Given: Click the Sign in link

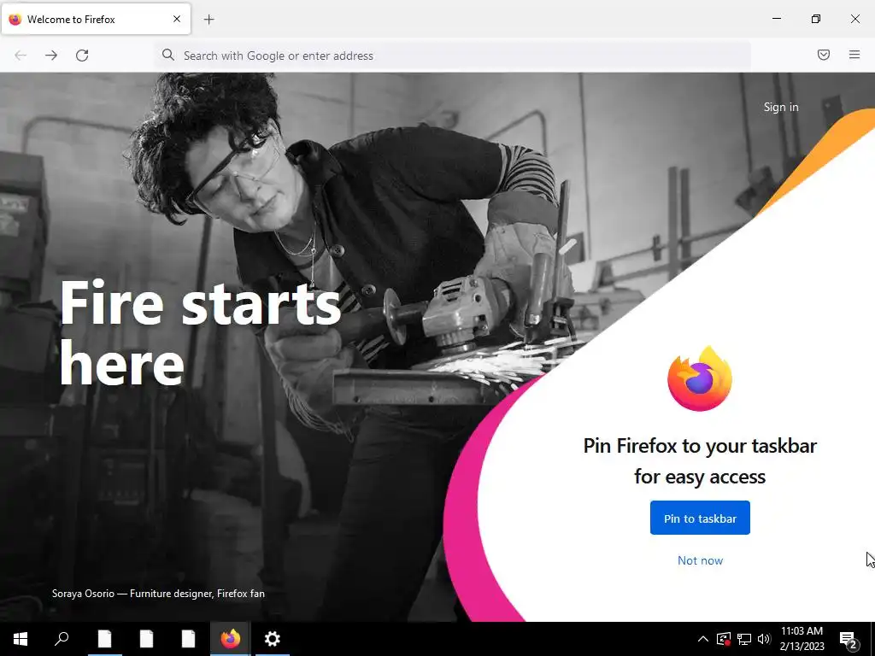Looking at the screenshot, I should point(781,107).
